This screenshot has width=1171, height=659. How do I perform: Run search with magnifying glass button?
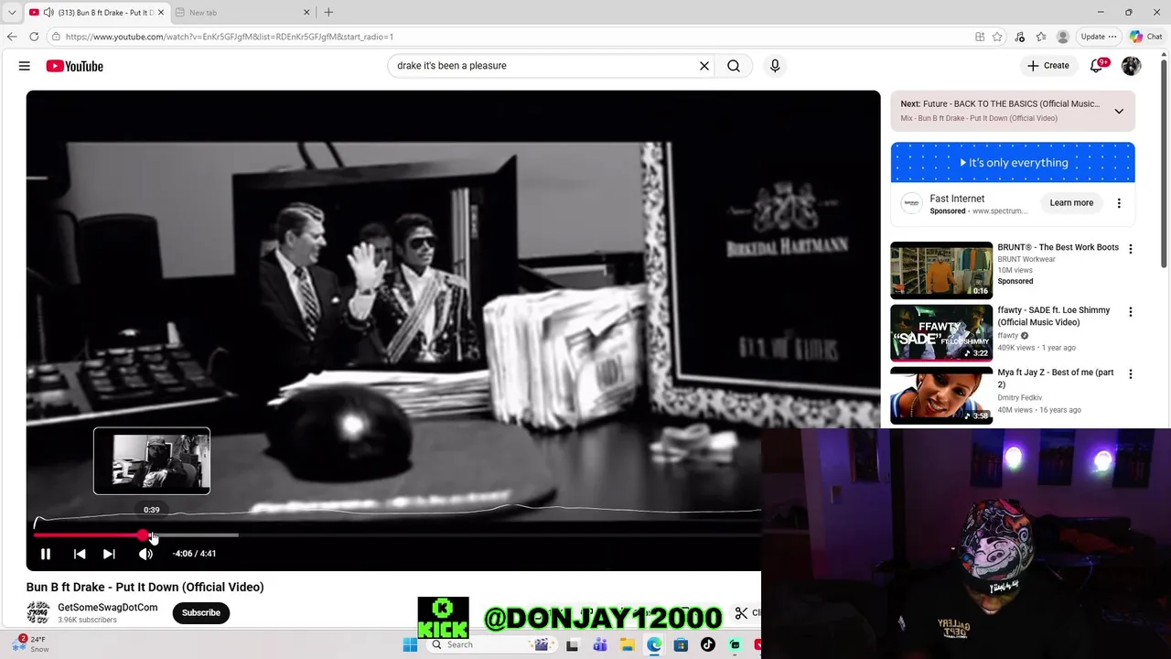[x=734, y=66]
